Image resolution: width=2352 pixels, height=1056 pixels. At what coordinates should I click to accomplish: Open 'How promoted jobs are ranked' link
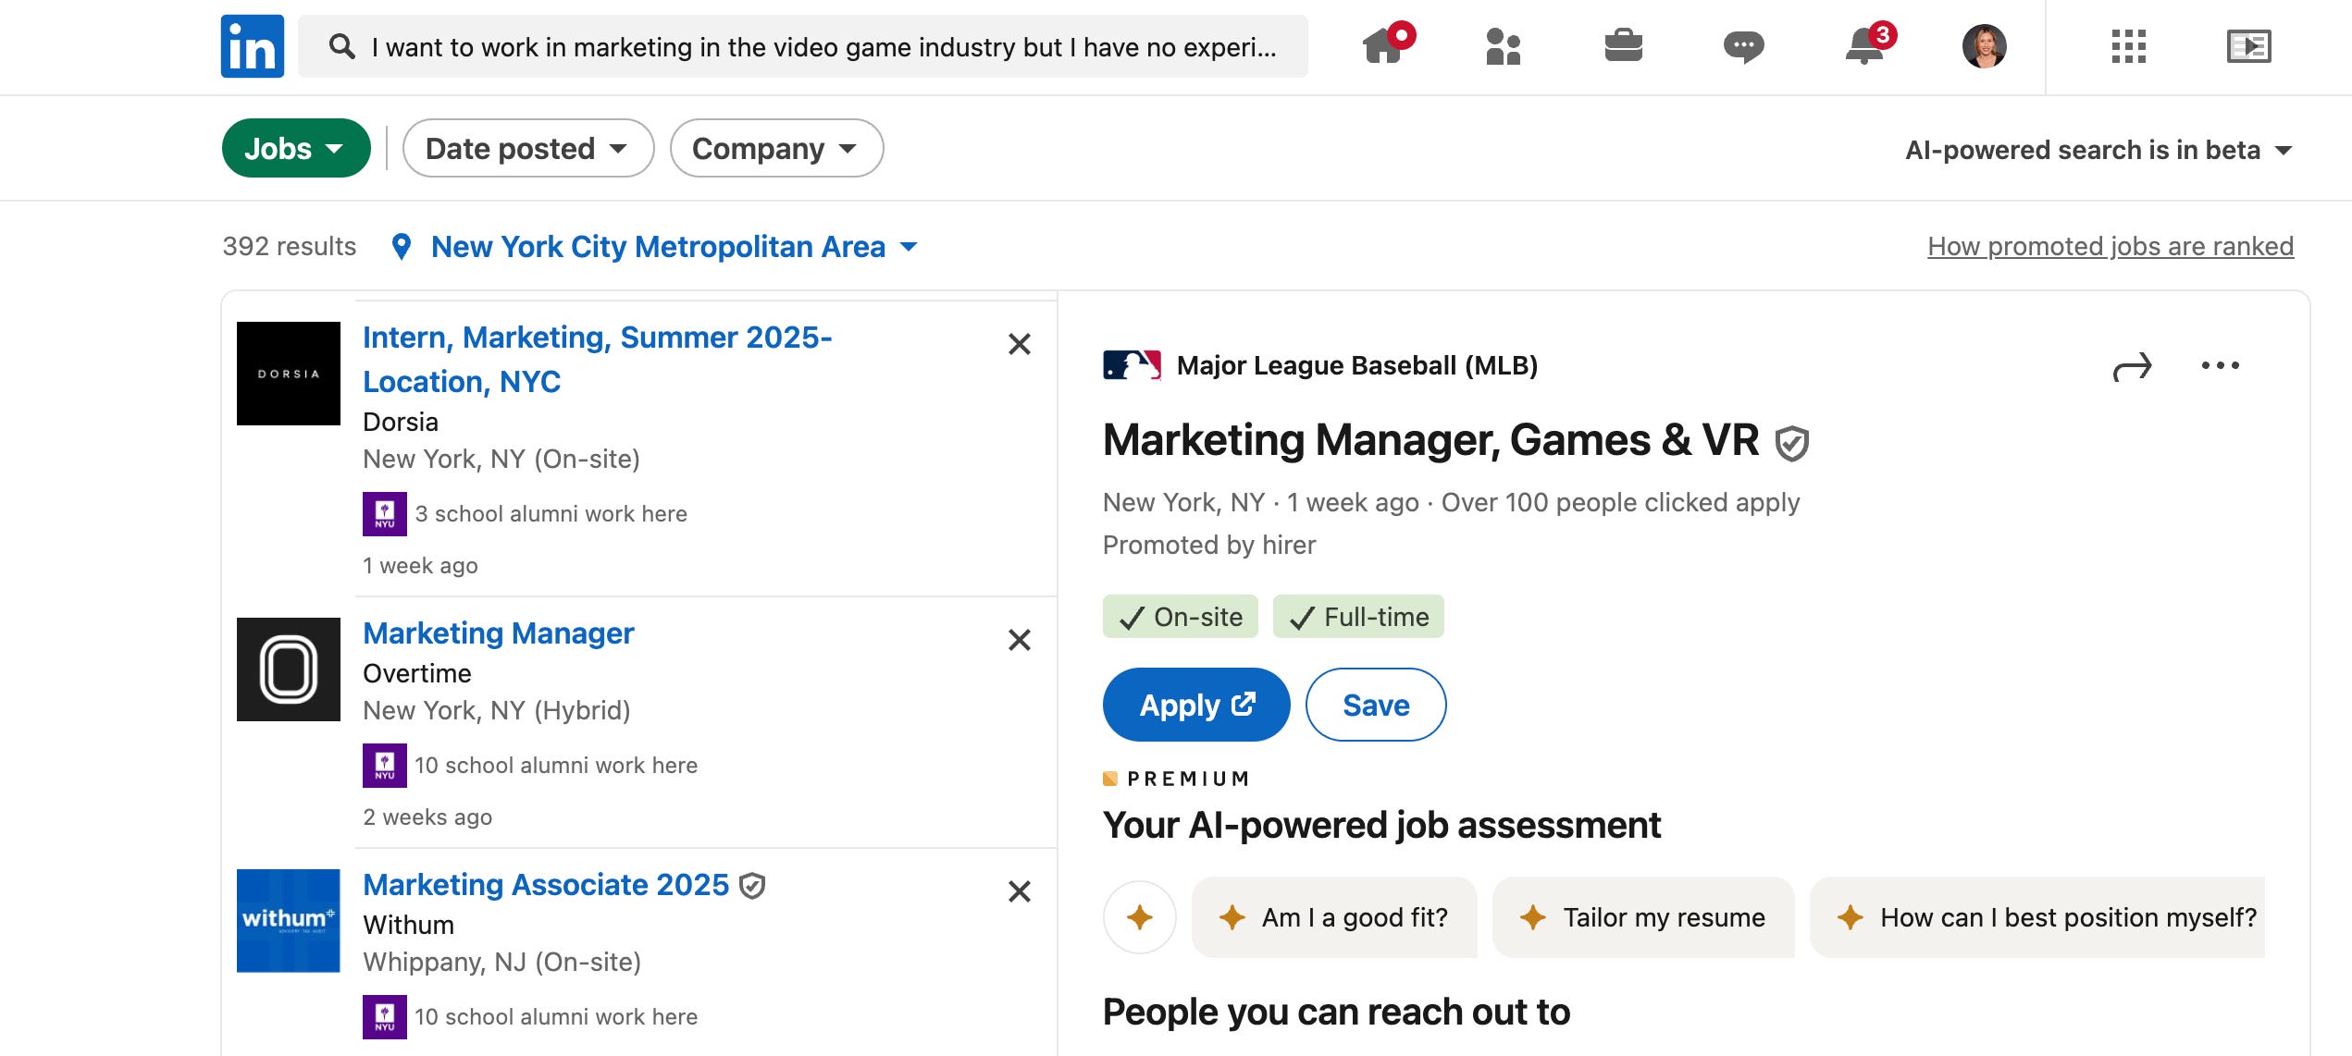[x=2111, y=246]
